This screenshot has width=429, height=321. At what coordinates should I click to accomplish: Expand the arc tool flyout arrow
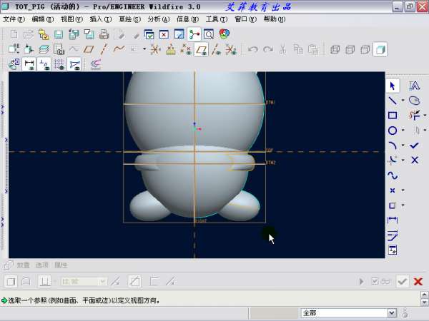403,146
